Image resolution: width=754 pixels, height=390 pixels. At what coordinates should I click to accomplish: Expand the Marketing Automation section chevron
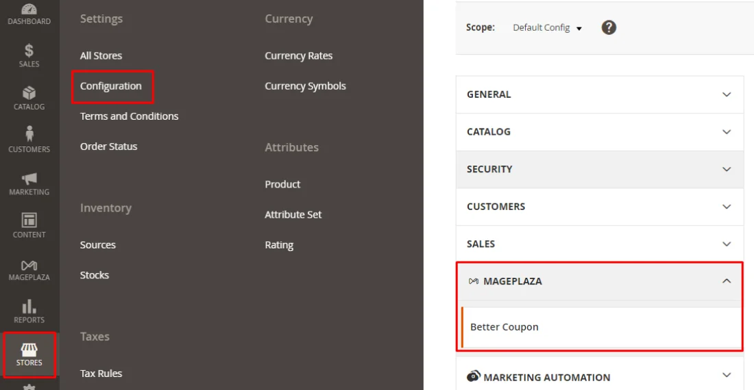coord(726,375)
